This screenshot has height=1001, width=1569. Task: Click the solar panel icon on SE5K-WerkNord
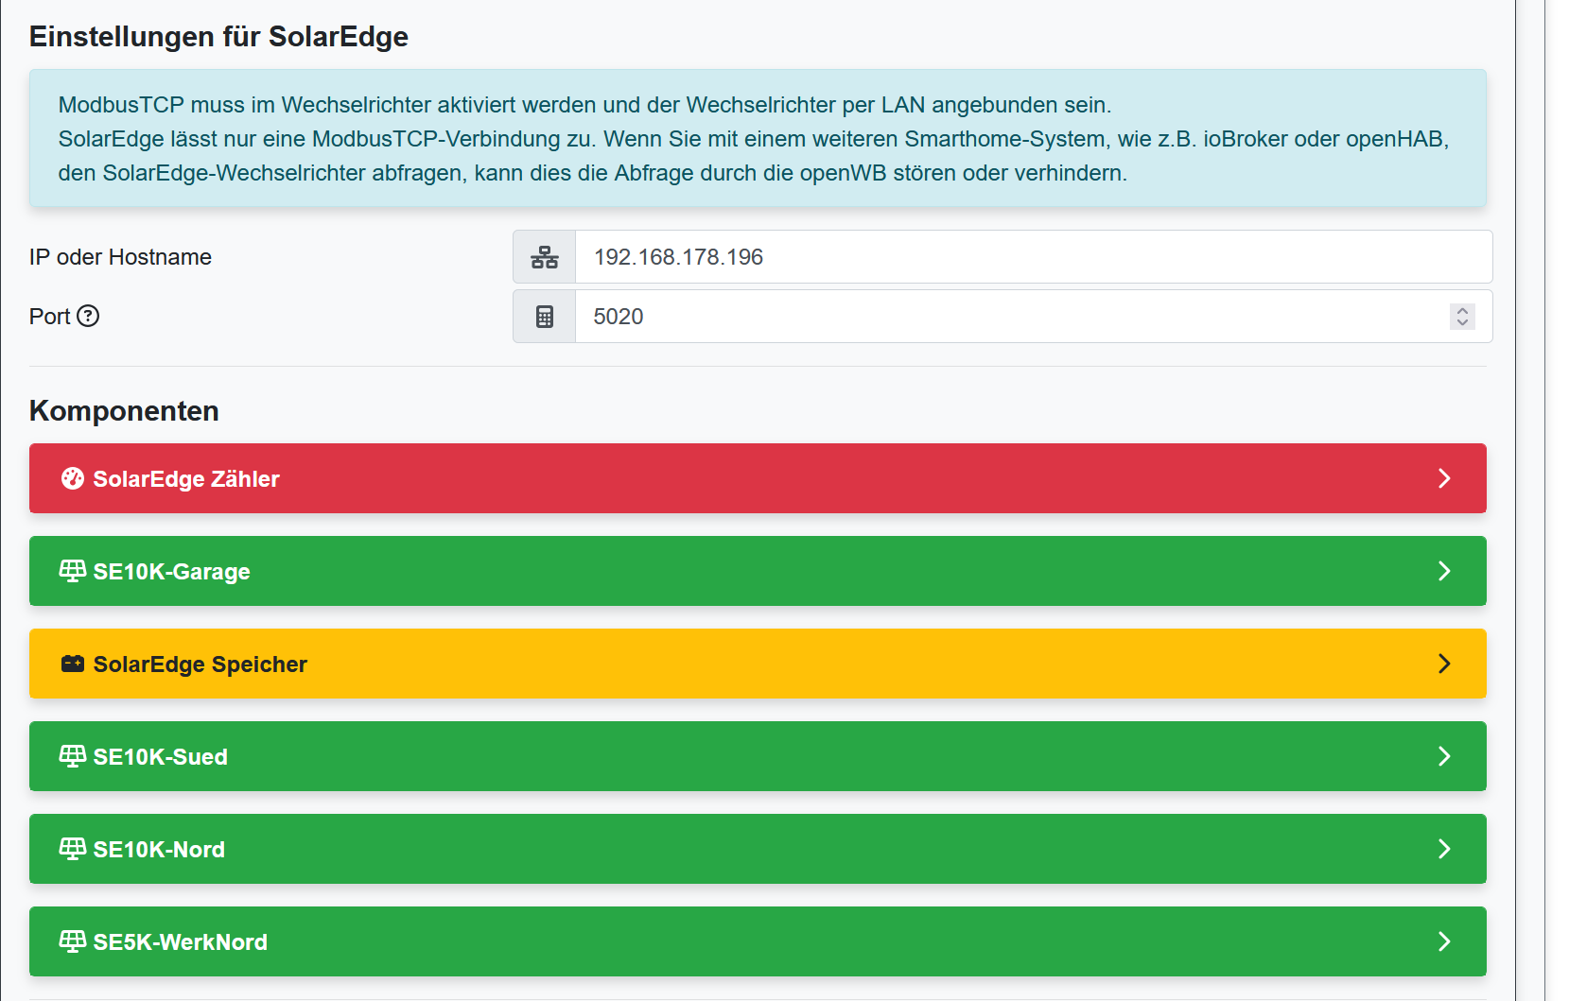point(73,941)
